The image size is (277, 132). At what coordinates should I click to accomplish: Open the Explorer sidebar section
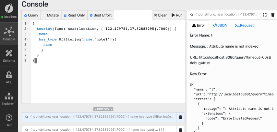(9, 99)
